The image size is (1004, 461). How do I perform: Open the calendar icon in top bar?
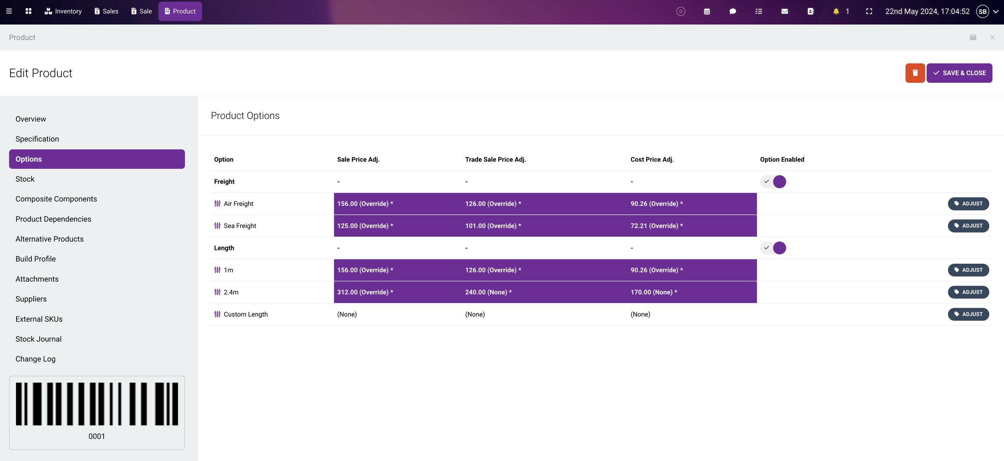click(707, 11)
